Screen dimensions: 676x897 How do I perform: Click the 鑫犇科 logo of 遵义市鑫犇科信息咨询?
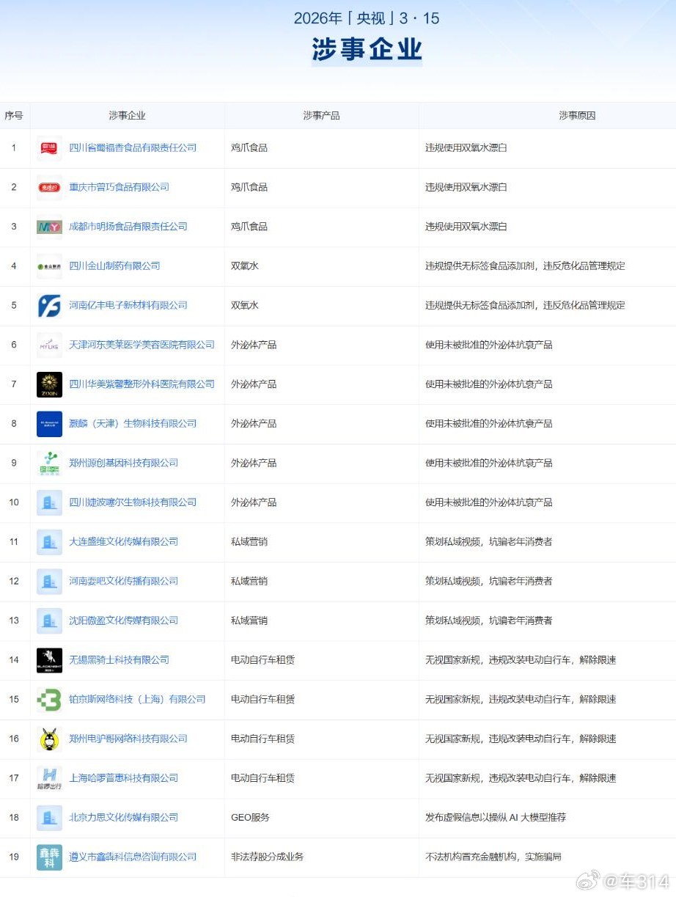49,857
